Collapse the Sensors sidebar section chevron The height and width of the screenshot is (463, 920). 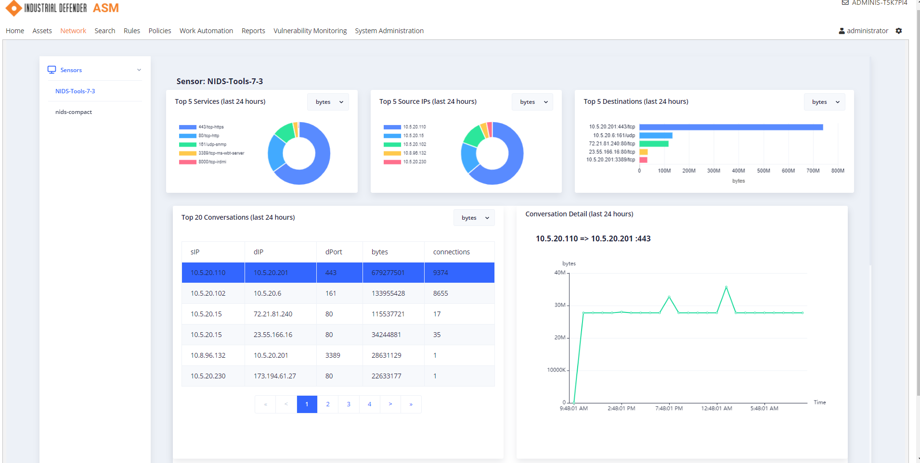(139, 70)
